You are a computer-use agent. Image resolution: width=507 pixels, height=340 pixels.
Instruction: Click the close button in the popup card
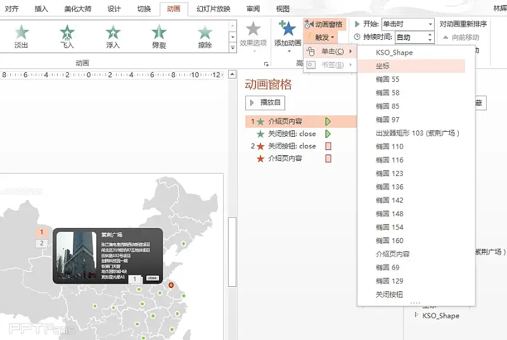click(x=152, y=277)
